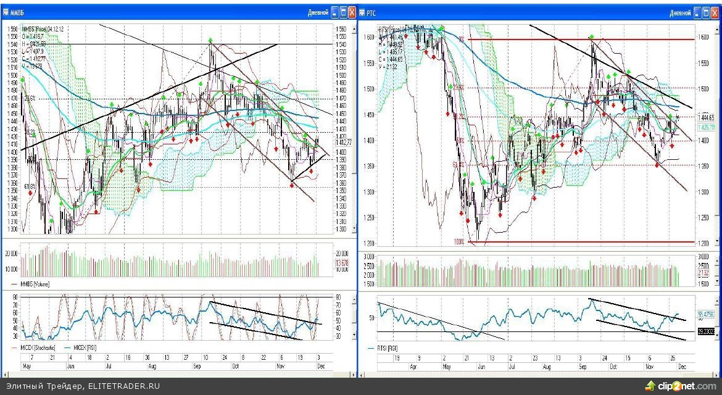Minimize the ММВБ chart window

[334, 12]
